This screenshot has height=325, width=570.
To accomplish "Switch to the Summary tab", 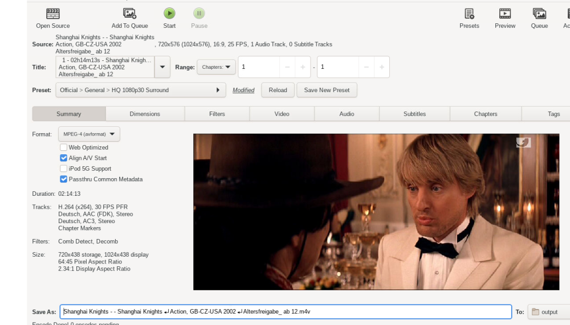I will click(x=69, y=114).
